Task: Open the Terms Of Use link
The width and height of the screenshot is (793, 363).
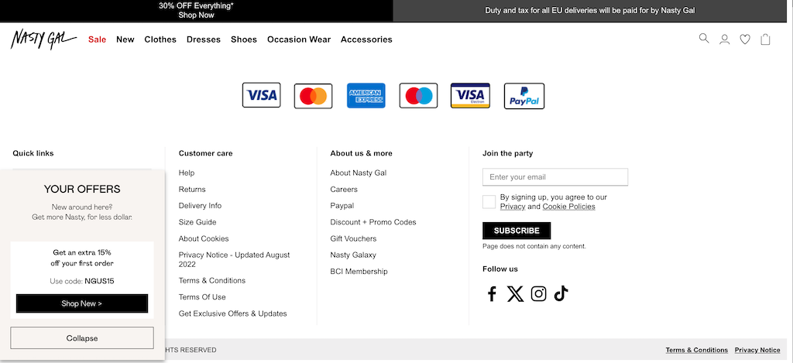Action: click(202, 297)
